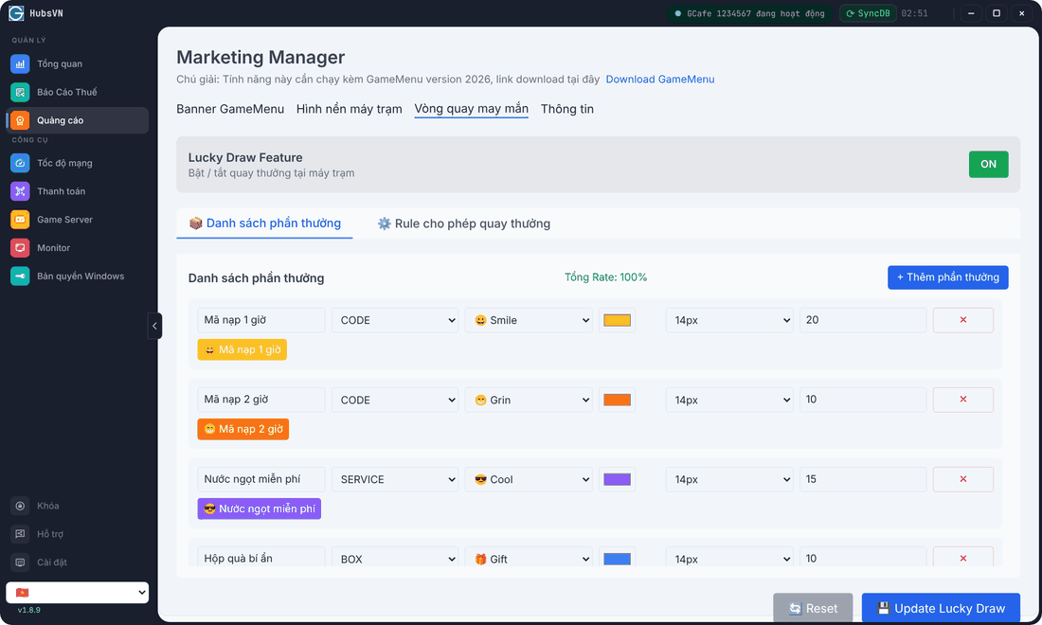The image size is (1042, 625).
Task: Open the Download GameMenu link
Action: [x=660, y=79]
